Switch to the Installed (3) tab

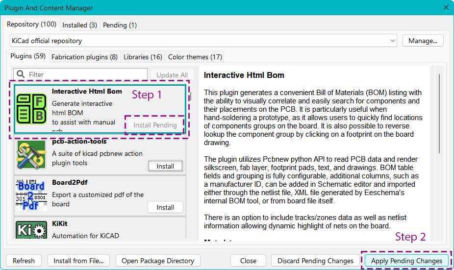(x=79, y=25)
